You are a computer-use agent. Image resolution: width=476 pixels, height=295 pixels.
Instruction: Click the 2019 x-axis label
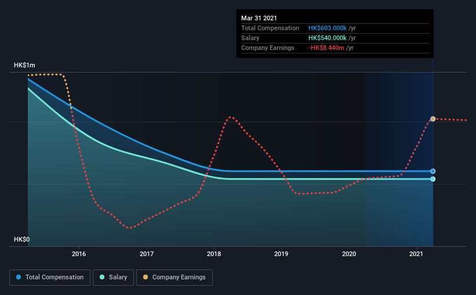281,254
